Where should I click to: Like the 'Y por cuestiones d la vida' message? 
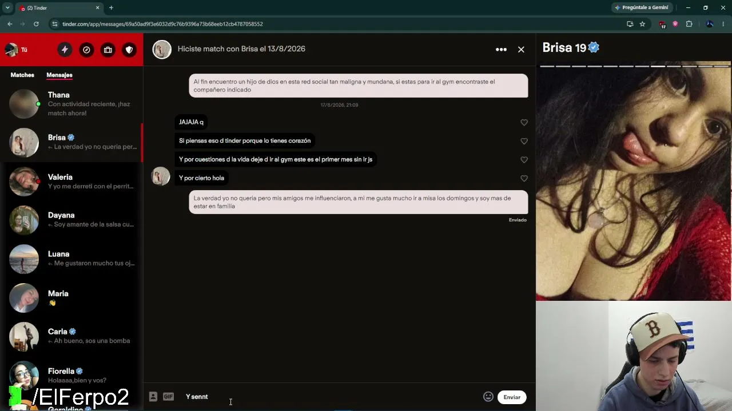524,160
